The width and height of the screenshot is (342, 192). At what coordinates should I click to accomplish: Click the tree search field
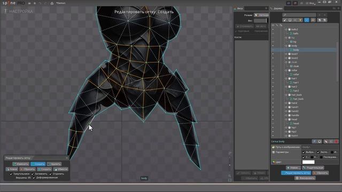(299, 15)
